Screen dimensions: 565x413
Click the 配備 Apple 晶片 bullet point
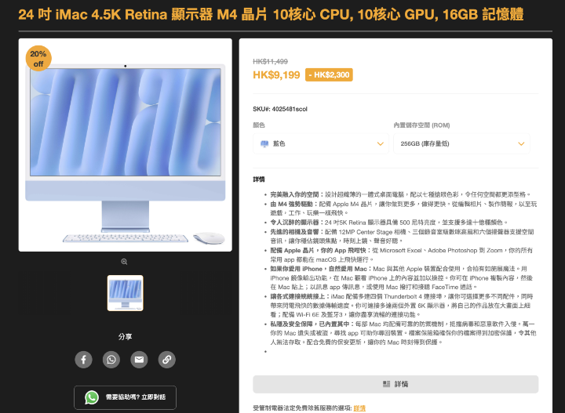click(x=402, y=255)
